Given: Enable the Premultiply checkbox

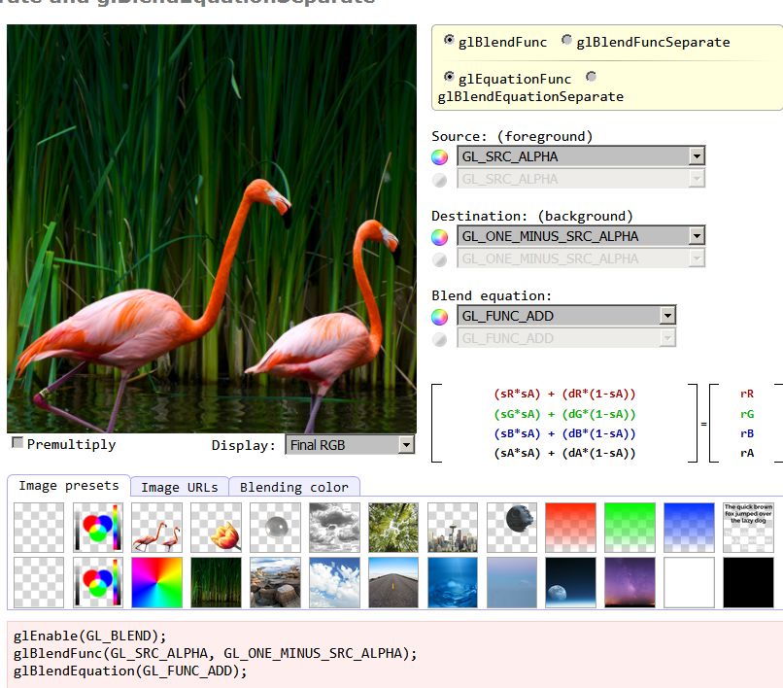Looking at the screenshot, I should pyautogui.click(x=17, y=443).
